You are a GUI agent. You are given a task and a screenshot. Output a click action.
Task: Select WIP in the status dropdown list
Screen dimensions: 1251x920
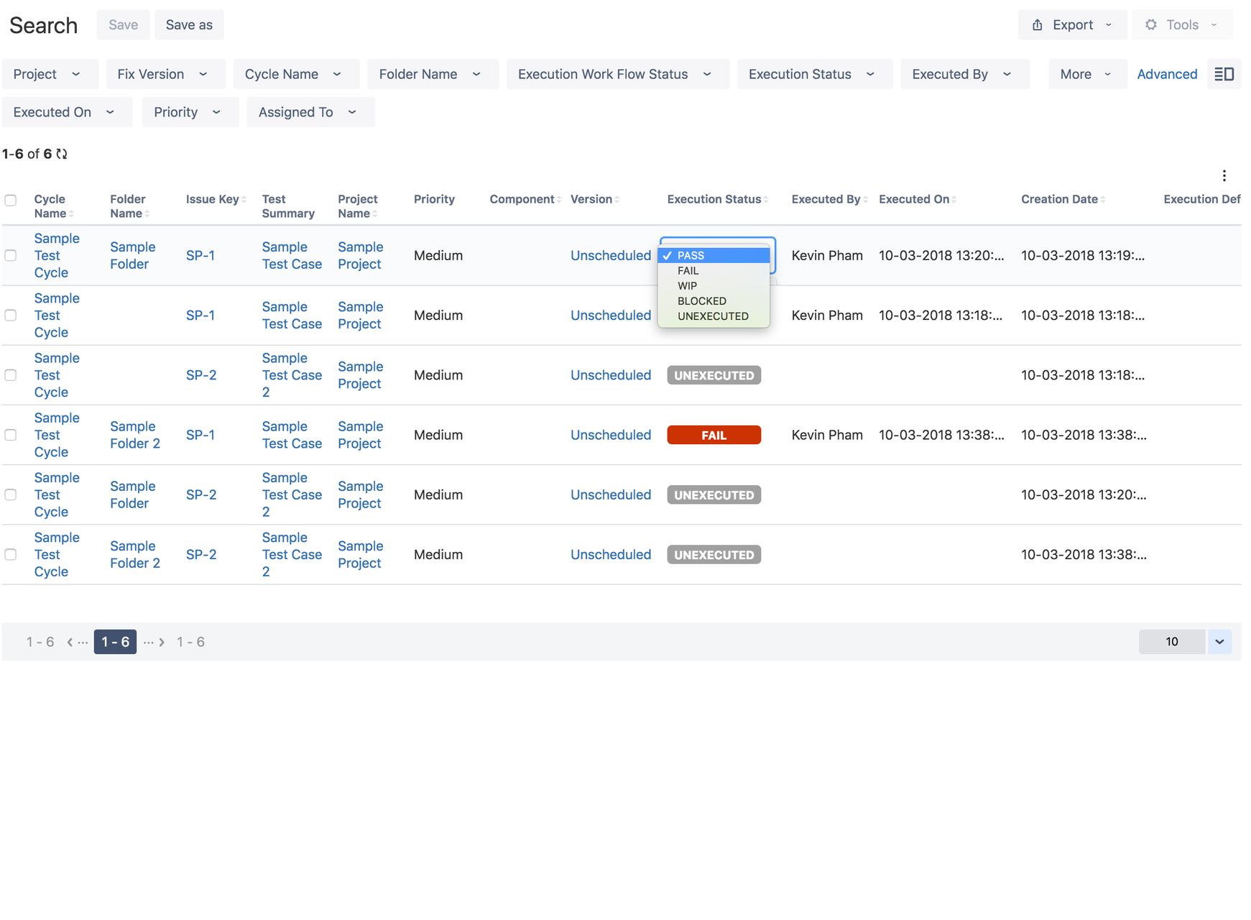click(714, 286)
